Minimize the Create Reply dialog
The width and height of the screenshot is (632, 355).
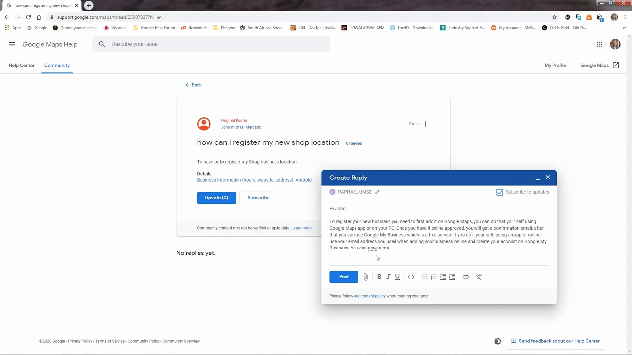click(x=538, y=178)
